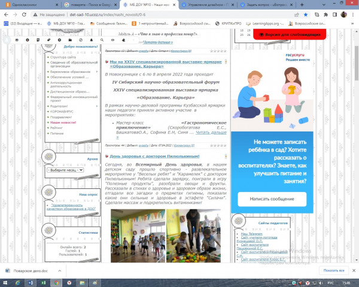Open the Chrome profile avatar
359x287 pixels.
[x=343, y=14]
